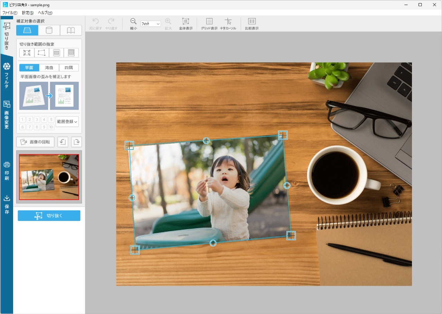
Task: Switch to the フィルタ sidebar tab
Action: (7, 76)
